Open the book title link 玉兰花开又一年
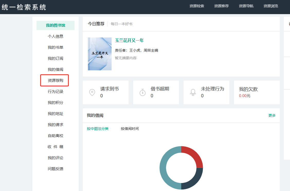The height and width of the screenshot is (191, 290). [x=129, y=41]
